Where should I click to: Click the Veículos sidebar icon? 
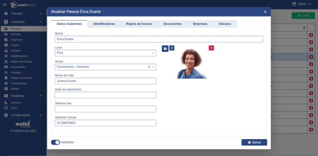pyautogui.click(x=6, y=34)
